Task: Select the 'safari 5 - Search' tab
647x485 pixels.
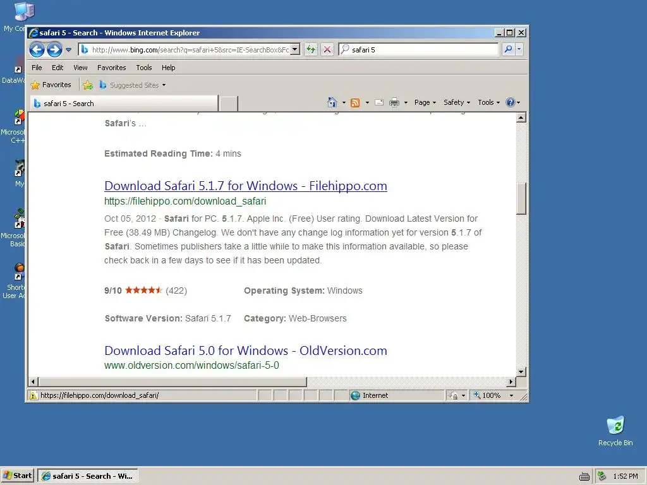Action: tap(124, 104)
